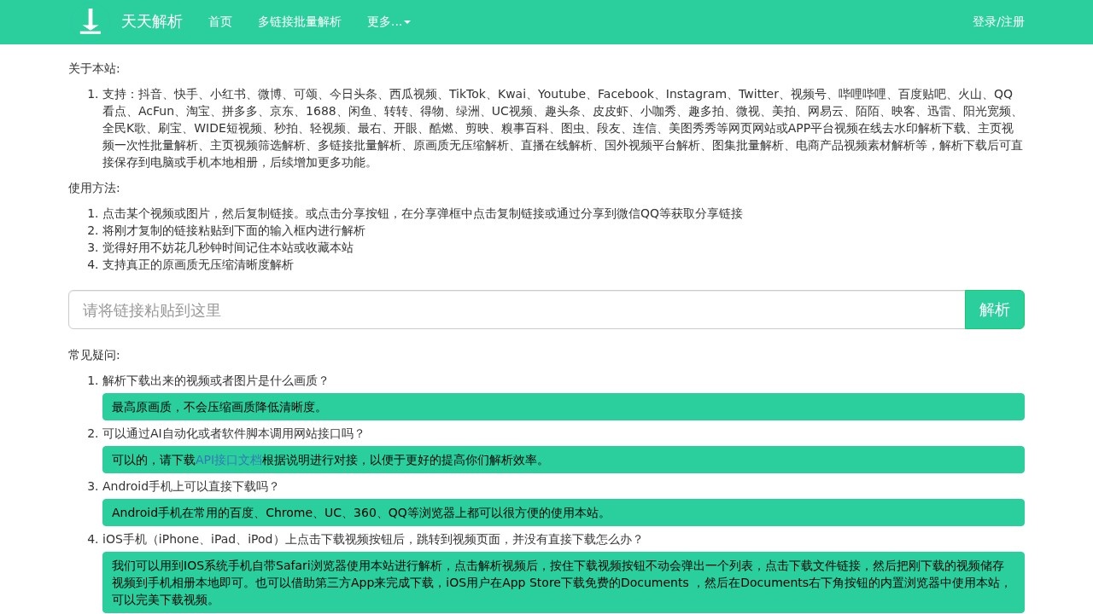Click the question Android手机上可以直接下载吗？
This screenshot has width=1093, height=614.
click(191, 486)
